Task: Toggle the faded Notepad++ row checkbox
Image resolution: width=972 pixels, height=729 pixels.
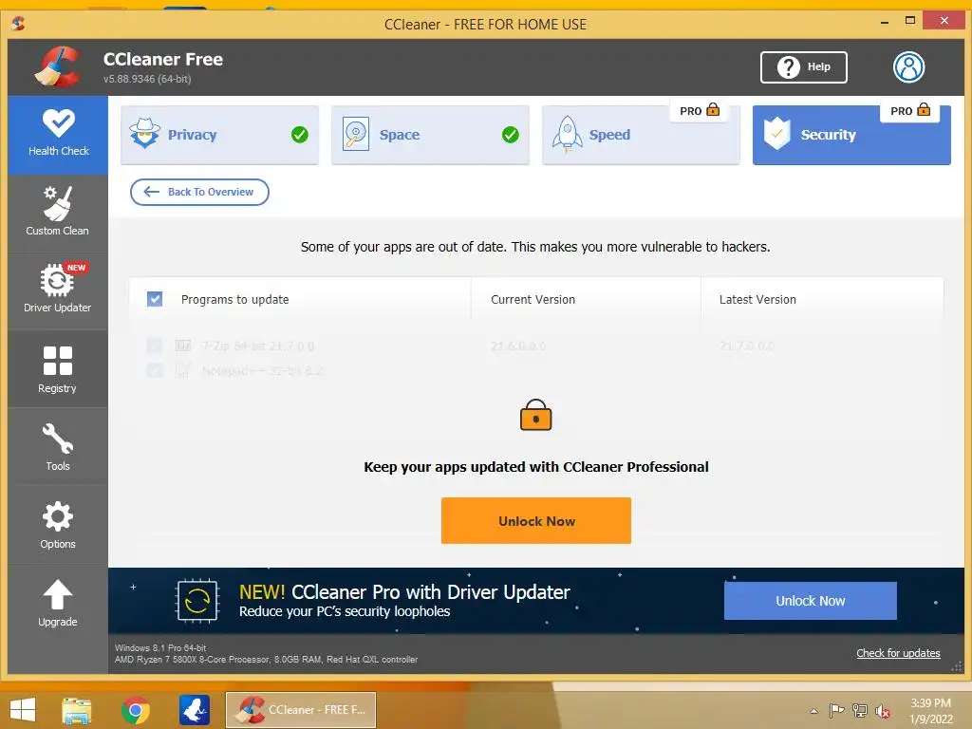Action: pos(155,371)
